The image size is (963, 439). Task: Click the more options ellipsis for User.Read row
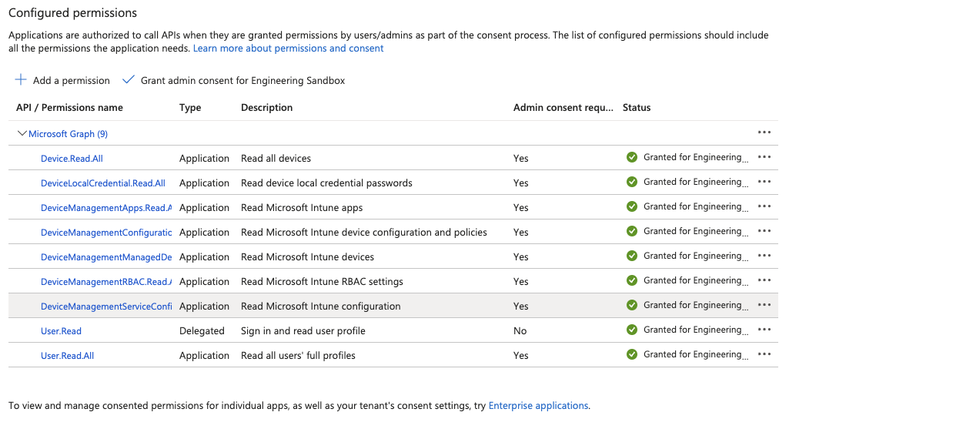(x=764, y=330)
